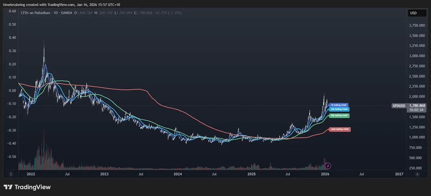431x196 pixels.
Task: Click the 2025 time axis label
Action: [x=252, y=174]
